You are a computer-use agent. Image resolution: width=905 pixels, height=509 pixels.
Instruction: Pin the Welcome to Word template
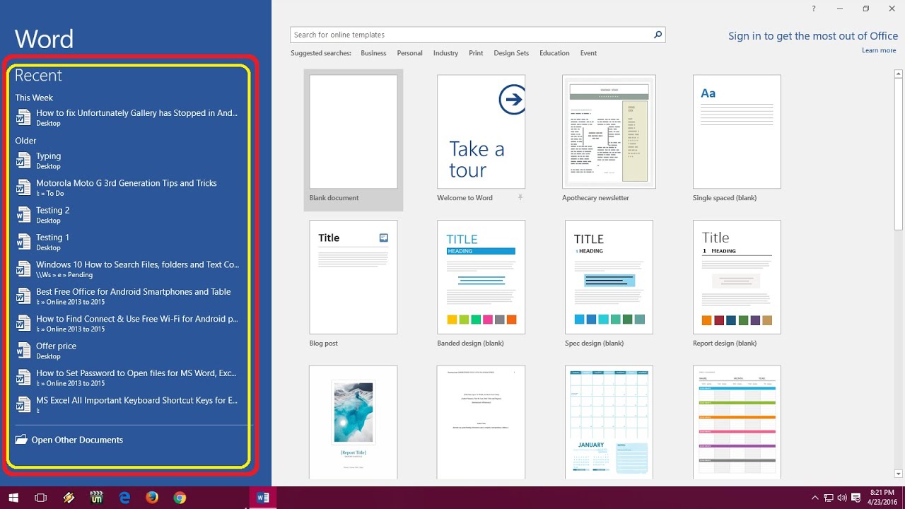point(520,198)
